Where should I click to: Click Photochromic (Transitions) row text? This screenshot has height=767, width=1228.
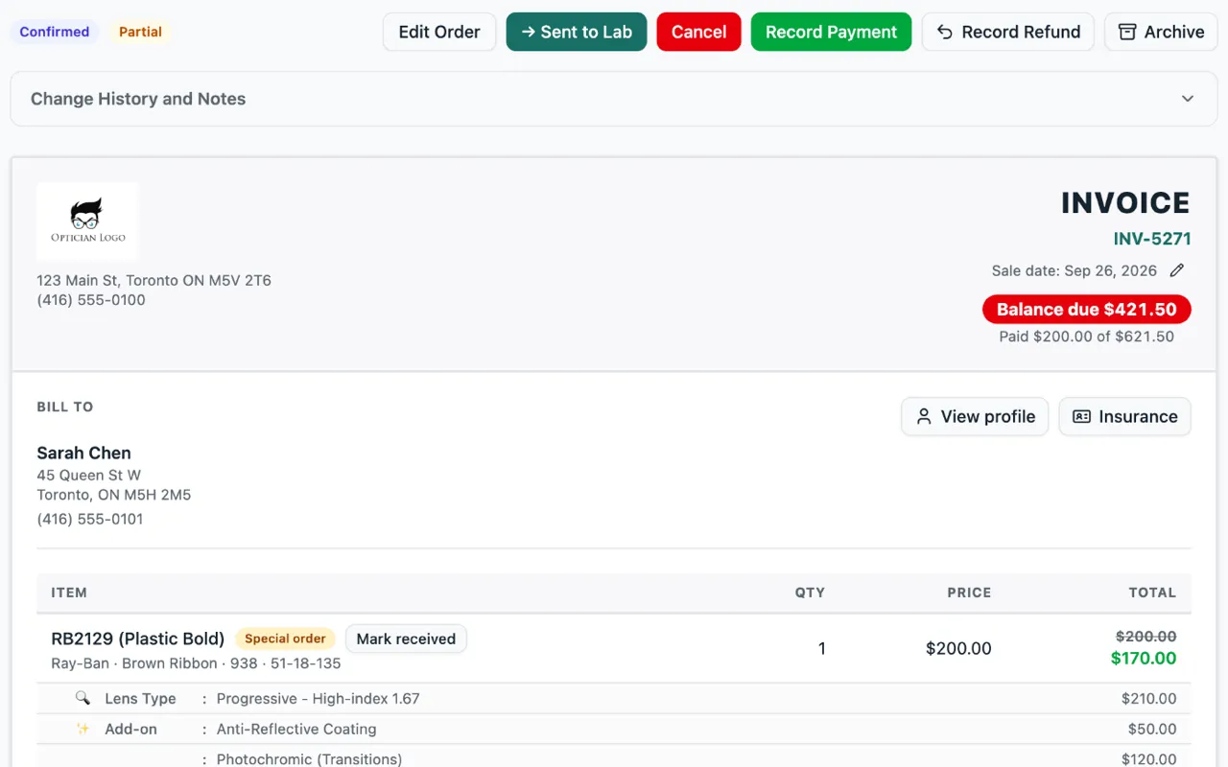(309, 759)
